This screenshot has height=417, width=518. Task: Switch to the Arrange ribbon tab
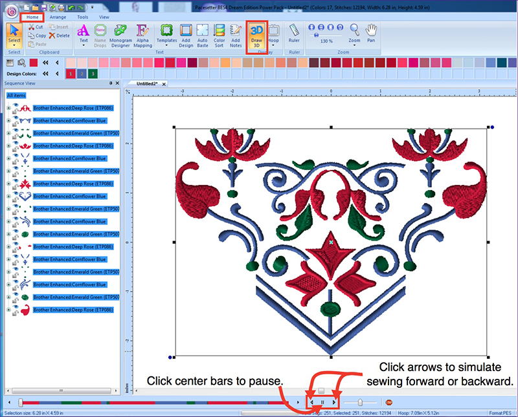(58, 17)
